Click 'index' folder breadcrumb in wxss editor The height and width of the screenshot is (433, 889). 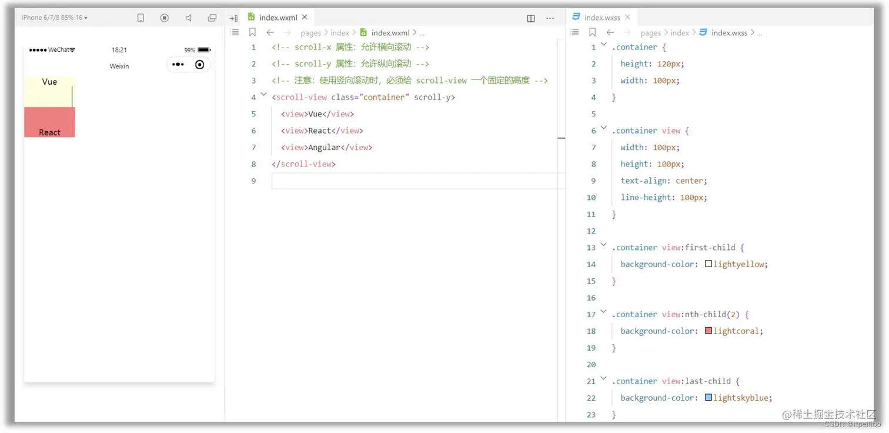(x=680, y=33)
